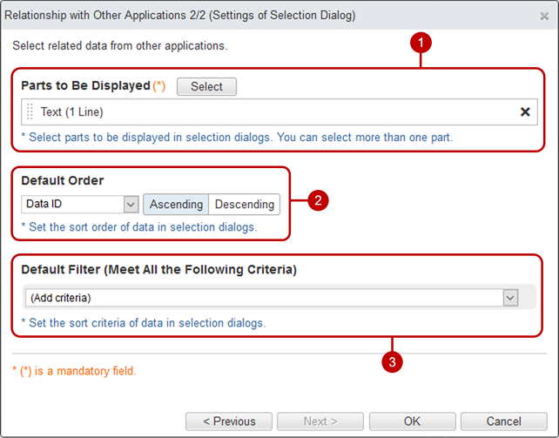The height and width of the screenshot is (438, 559).
Task: Click the drag handle beside Text (1 Line)
Action: tap(30, 111)
